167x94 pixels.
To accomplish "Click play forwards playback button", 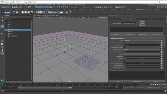I will coord(159,85).
